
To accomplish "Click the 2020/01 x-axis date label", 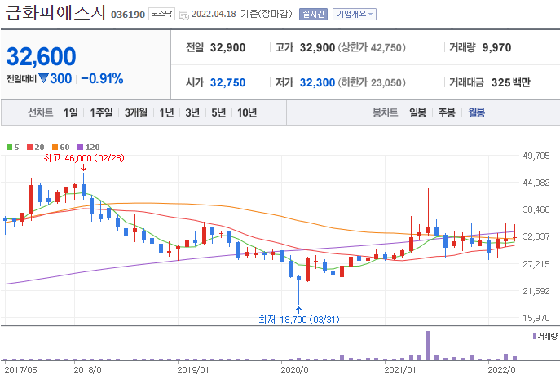I will pos(296,370).
